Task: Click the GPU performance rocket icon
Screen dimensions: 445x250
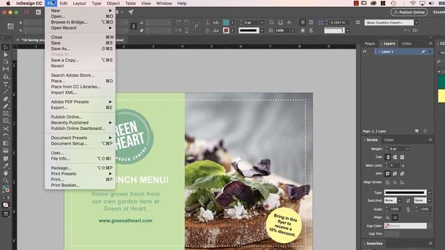Action: pyautogui.click(x=131, y=12)
